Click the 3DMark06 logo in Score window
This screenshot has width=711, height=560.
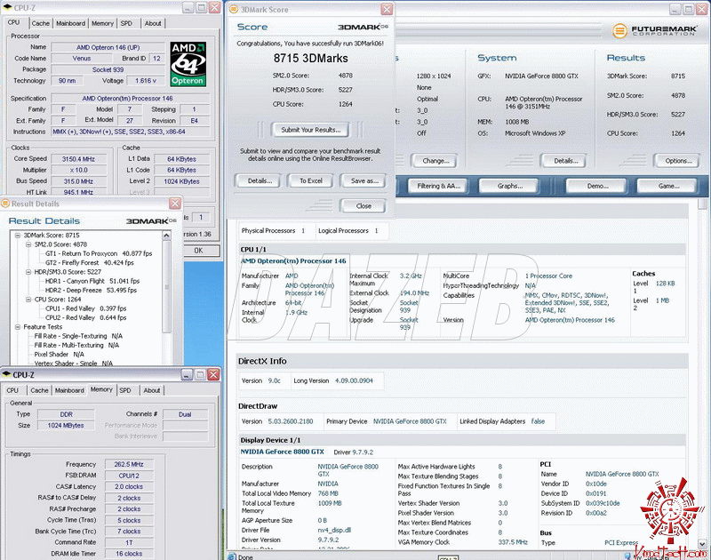point(363,28)
